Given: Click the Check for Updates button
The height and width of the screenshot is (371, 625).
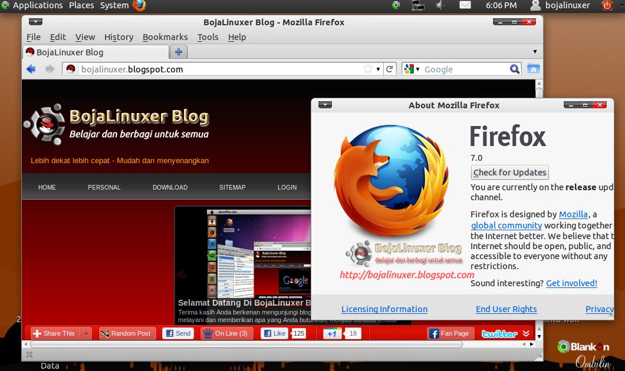Looking at the screenshot, I should point(510,173).
